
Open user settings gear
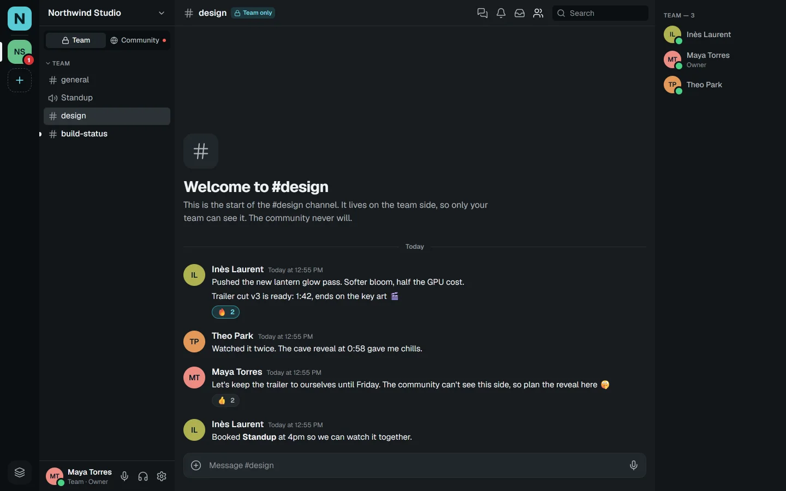coord(162,476)
